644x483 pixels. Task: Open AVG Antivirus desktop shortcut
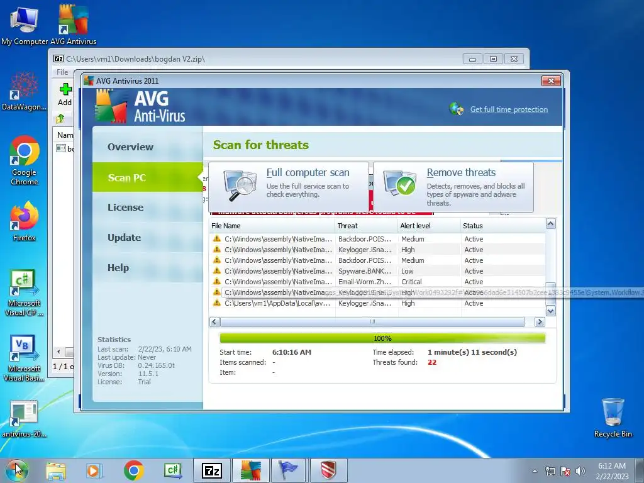73,25
